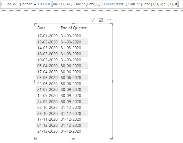Select date cell 03-06-2020
The image size is (183, 143).
(x=47, y=78)
